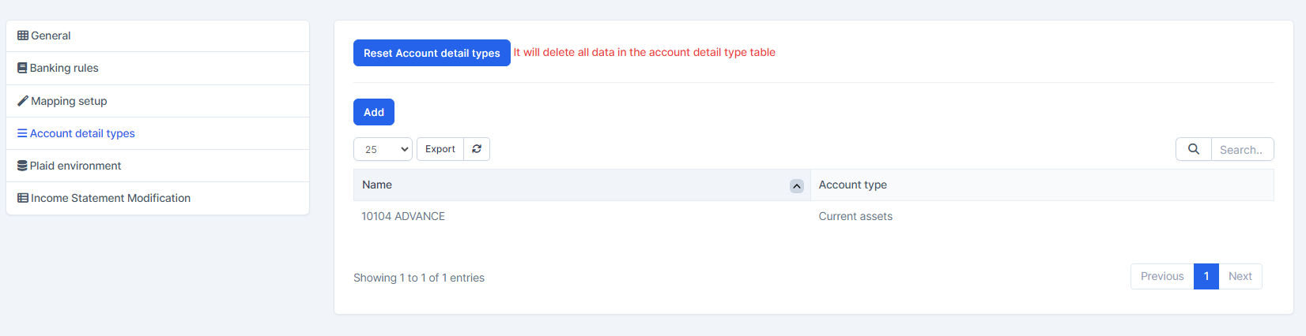Click the Account detail types list icon
The image size is (1306, 336).
coord(22,133)
